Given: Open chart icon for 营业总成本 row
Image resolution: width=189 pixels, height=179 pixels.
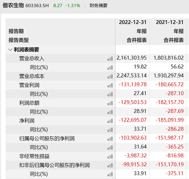Looking at the screenshot, I should click(x=110, y=76).
